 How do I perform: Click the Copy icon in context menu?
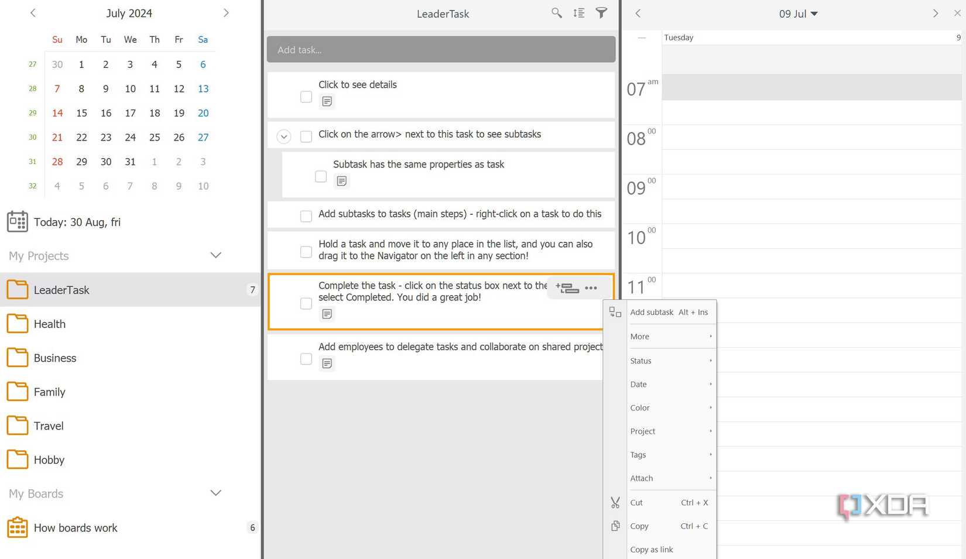click(x=615, y=526)
